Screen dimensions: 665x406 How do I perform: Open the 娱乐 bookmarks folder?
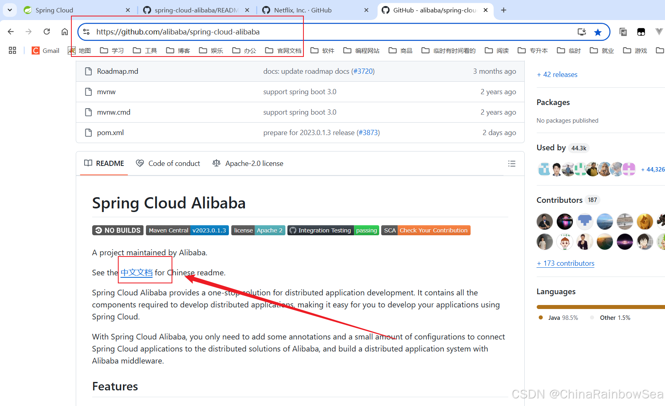tap(211, 50)
